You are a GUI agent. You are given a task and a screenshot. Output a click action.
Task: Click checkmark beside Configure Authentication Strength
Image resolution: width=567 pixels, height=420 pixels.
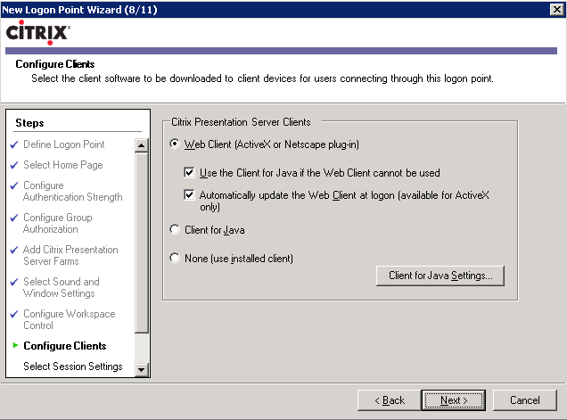click(14, 186)
